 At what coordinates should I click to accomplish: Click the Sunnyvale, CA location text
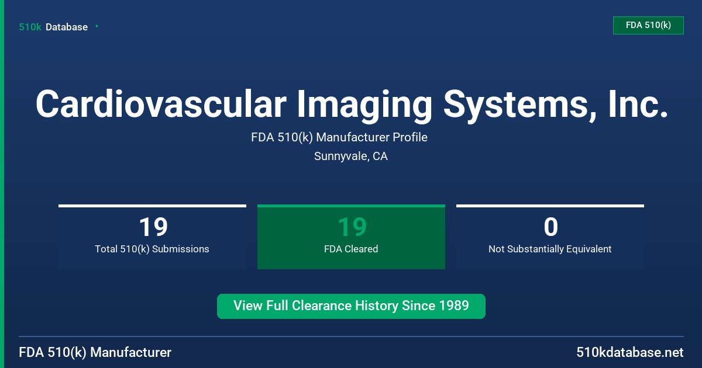(x=351, y=157)
